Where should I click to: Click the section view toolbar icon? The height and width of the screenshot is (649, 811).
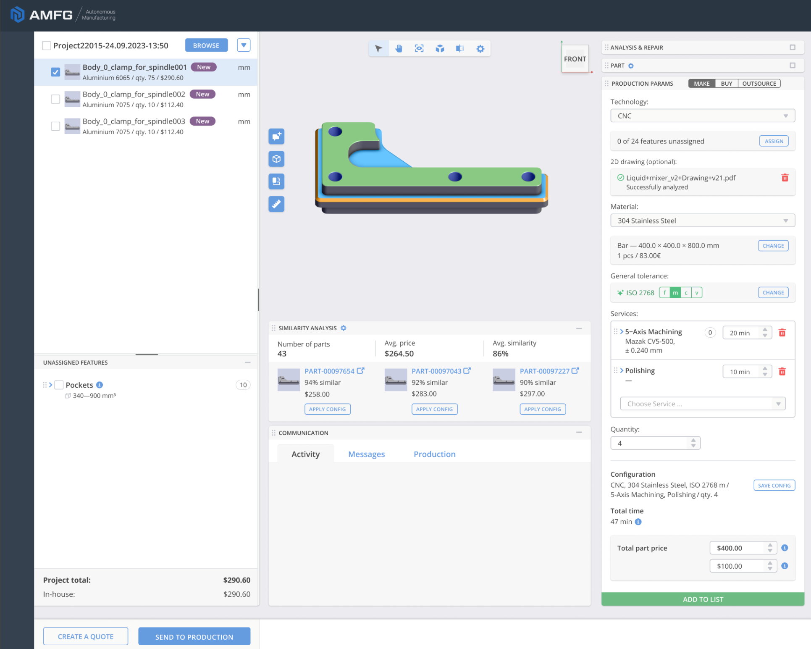pyautogui.click(x=459, y=48)
